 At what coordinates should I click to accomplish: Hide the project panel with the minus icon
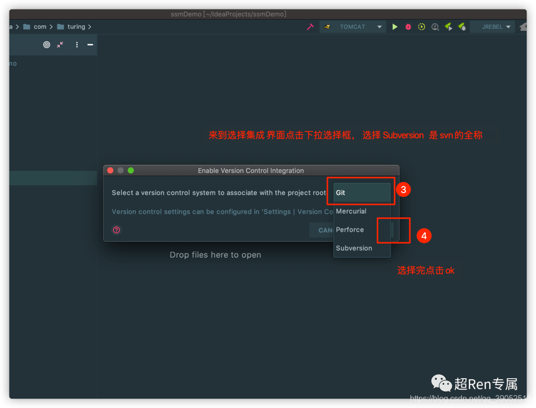pyautogui.click(x=90, y=45)
